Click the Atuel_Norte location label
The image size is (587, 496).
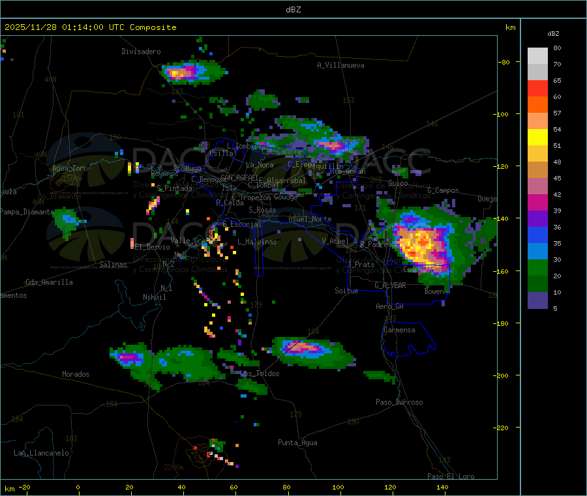[310, 219]
